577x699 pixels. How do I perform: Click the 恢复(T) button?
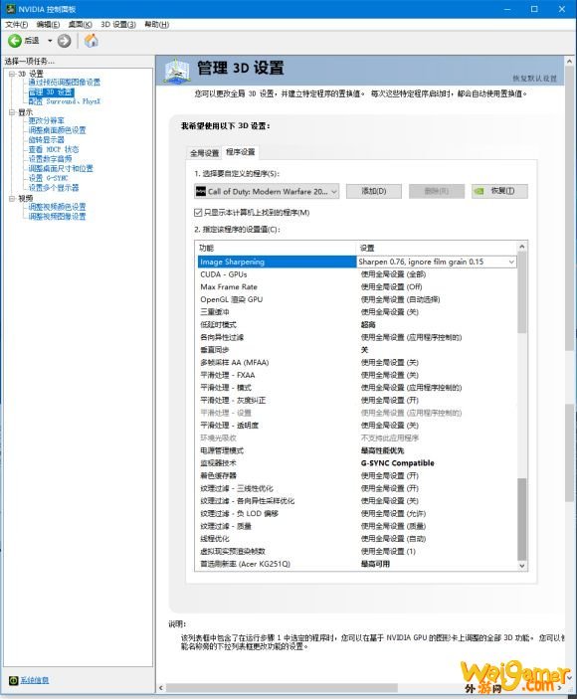[x=499, y=191]
